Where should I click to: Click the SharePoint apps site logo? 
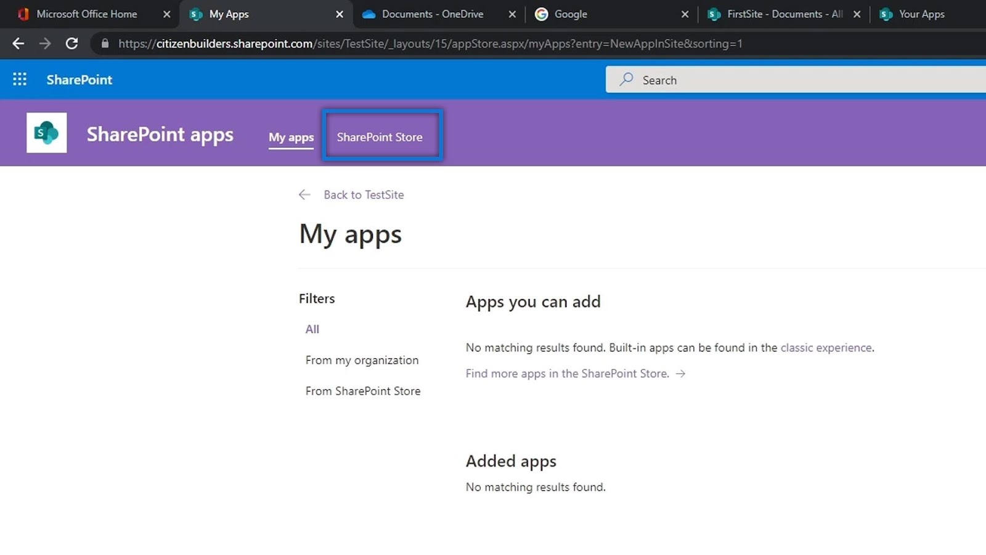[47, 133]
